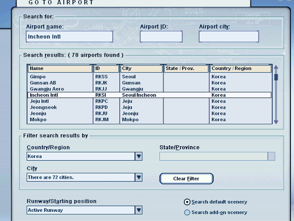Viewport: 294px width, 221px height.
Task: Expand the City filter dropdown
Action: (x=138, y=177)
